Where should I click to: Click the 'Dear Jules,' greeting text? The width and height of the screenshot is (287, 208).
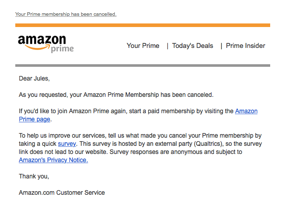(x=34, y=79)
